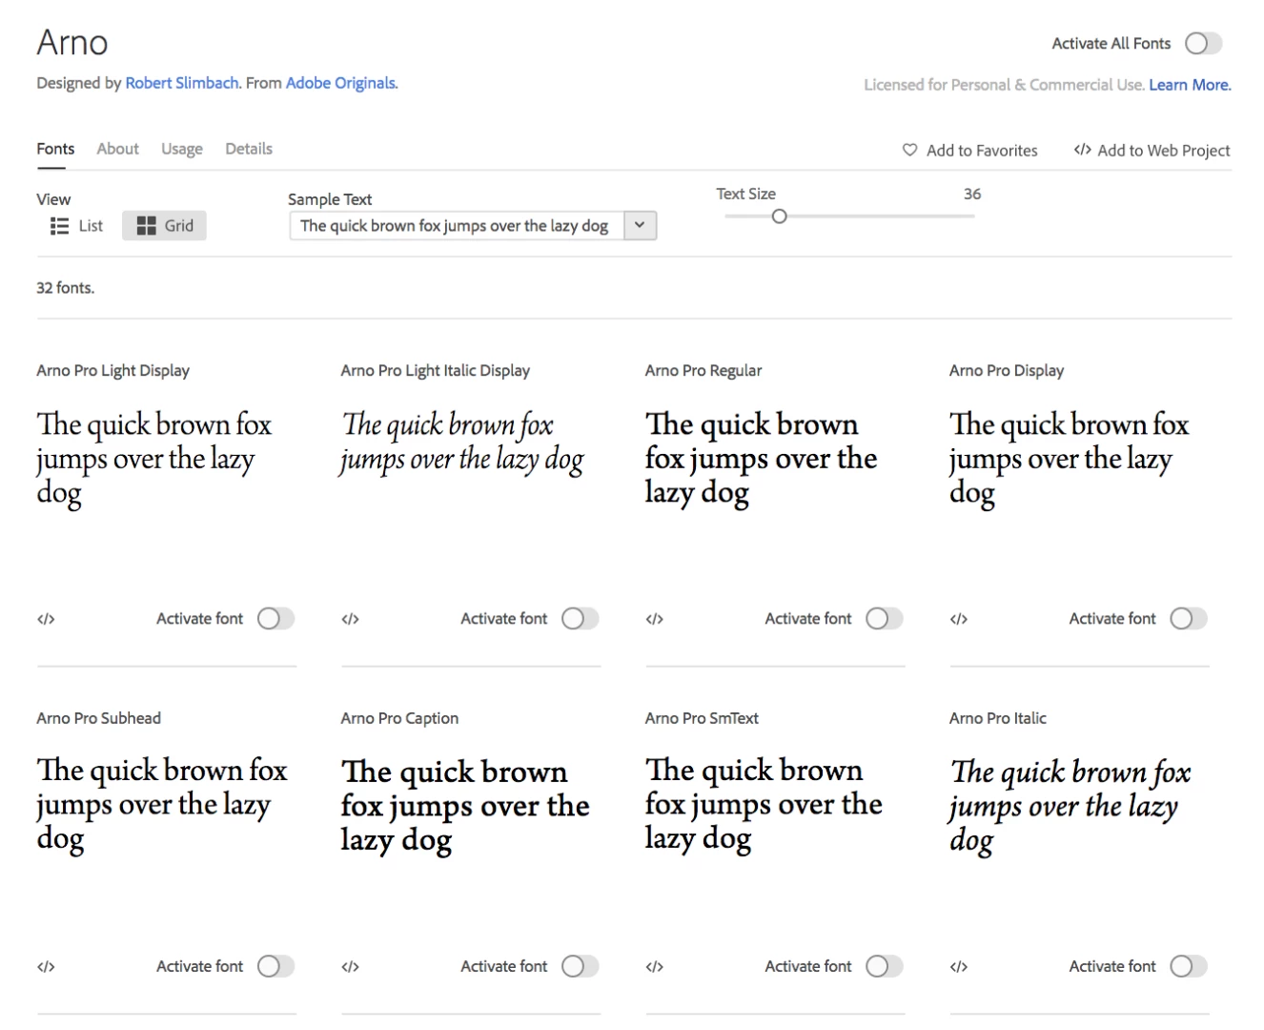Click the Arno page title
The width and height of the screenshot is (1264, 1030).
[x=72, y=43]
